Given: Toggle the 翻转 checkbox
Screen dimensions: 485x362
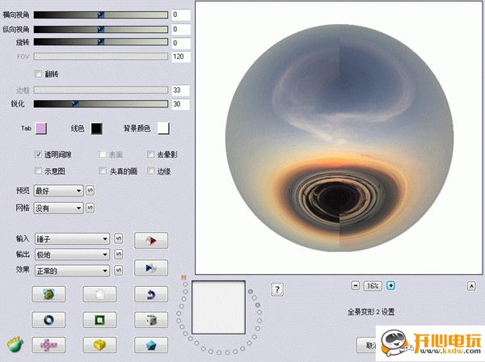Looking at the screenshot, I should point(38,74).
